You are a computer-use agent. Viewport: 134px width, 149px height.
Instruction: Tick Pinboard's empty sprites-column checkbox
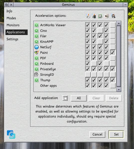106,63
